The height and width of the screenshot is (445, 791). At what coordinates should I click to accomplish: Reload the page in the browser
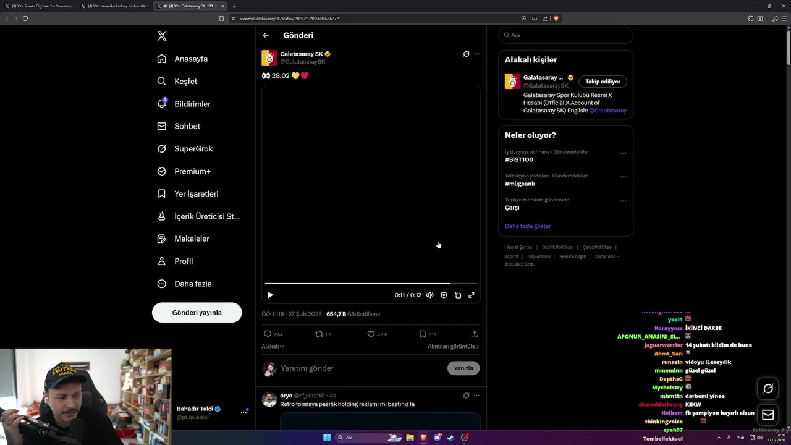25,19
